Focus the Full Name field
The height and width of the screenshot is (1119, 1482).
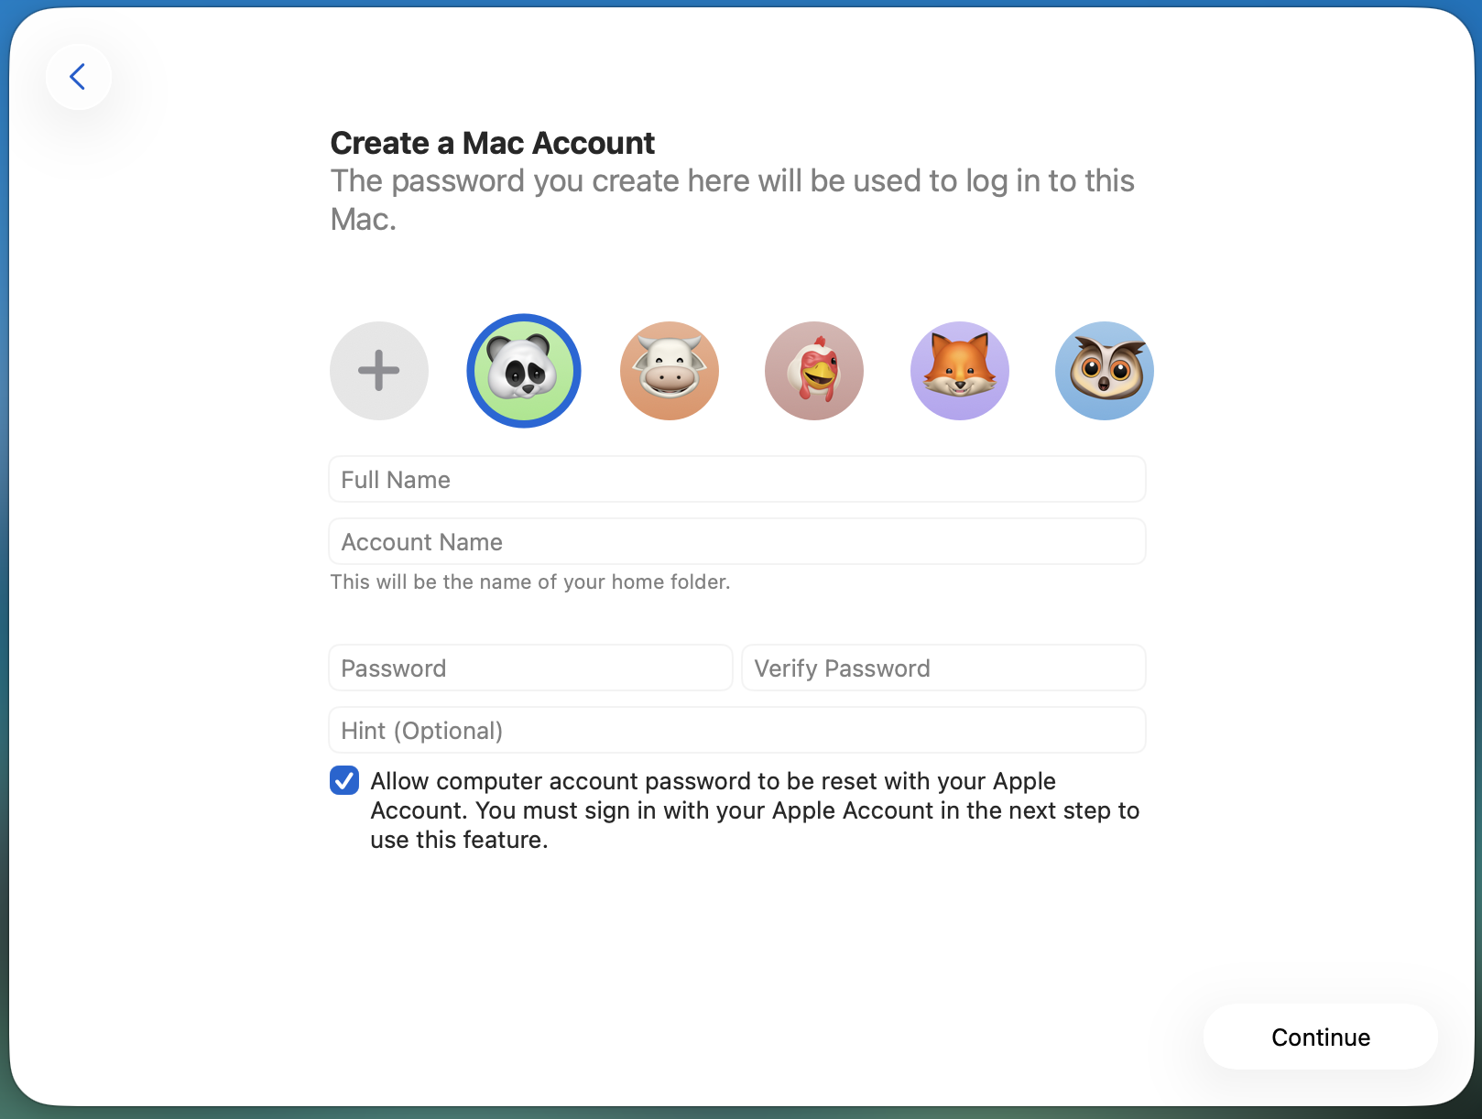[737, 479]
